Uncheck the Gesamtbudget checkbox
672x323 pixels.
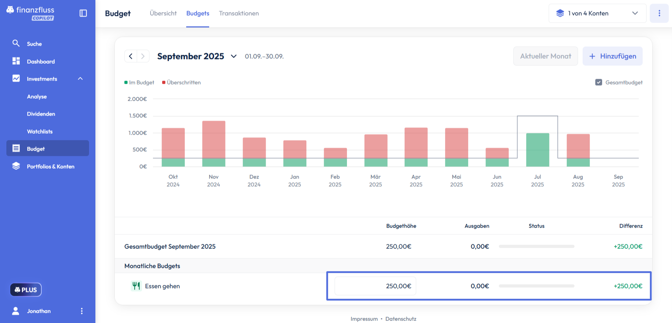[599, 82]
